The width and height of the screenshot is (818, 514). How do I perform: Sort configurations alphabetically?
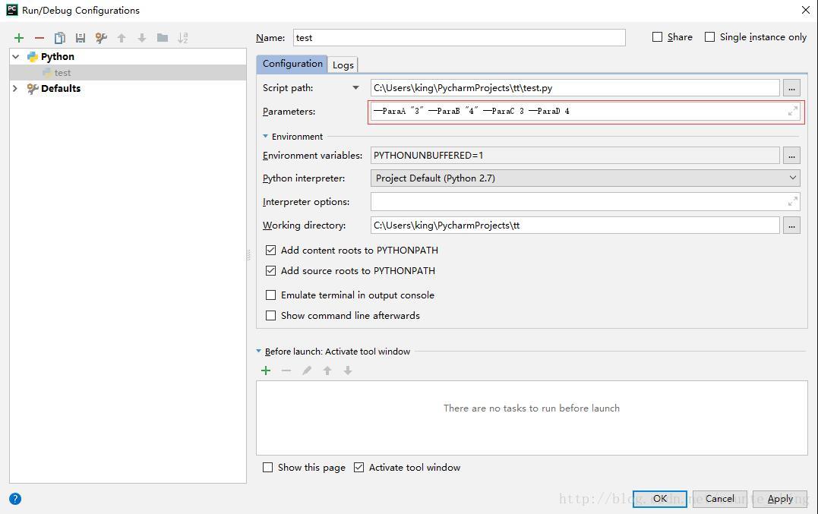click(183, 37)
